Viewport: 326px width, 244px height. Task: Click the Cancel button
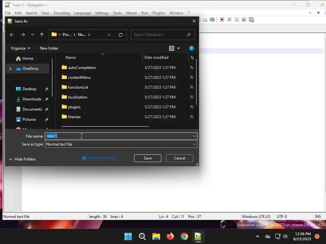point(180,158)
